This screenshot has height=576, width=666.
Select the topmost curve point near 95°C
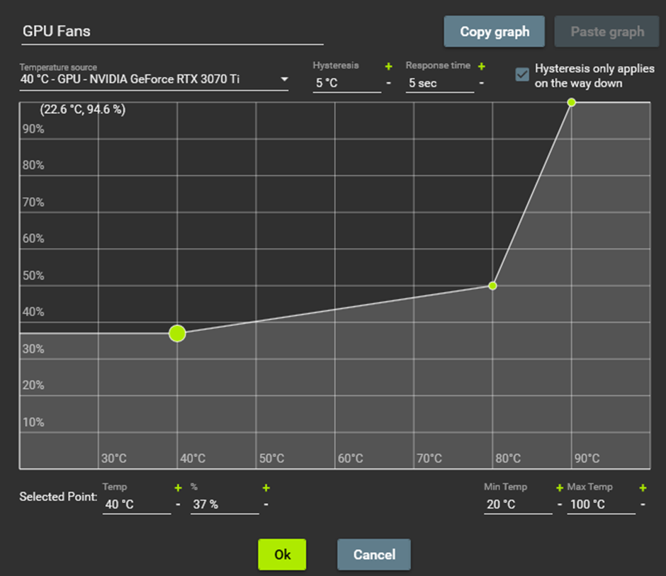point(571,103)
